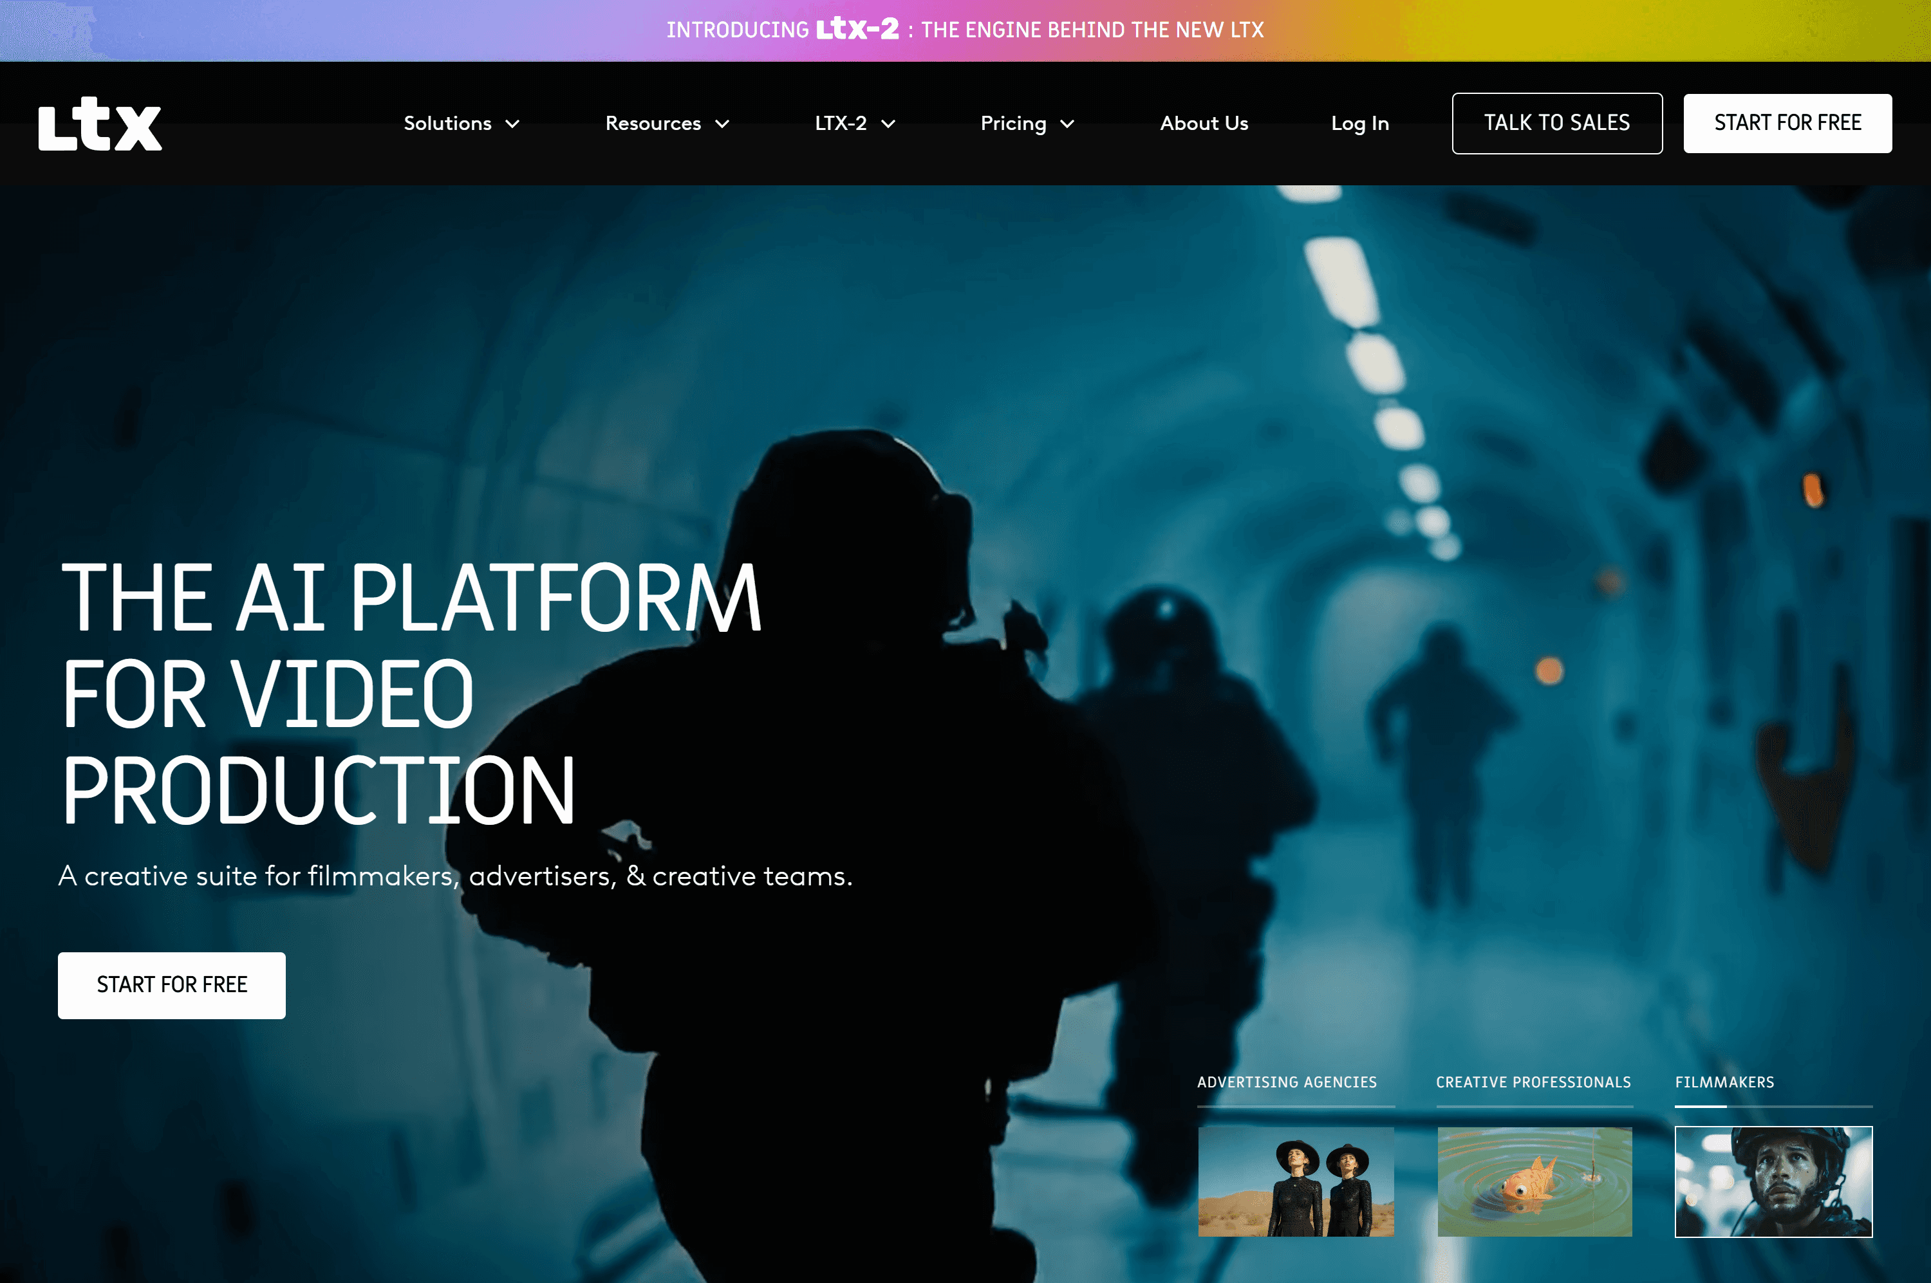1931x1283 pixels.
Task: Click the Log In link
Action: (x=1359, y=124)
